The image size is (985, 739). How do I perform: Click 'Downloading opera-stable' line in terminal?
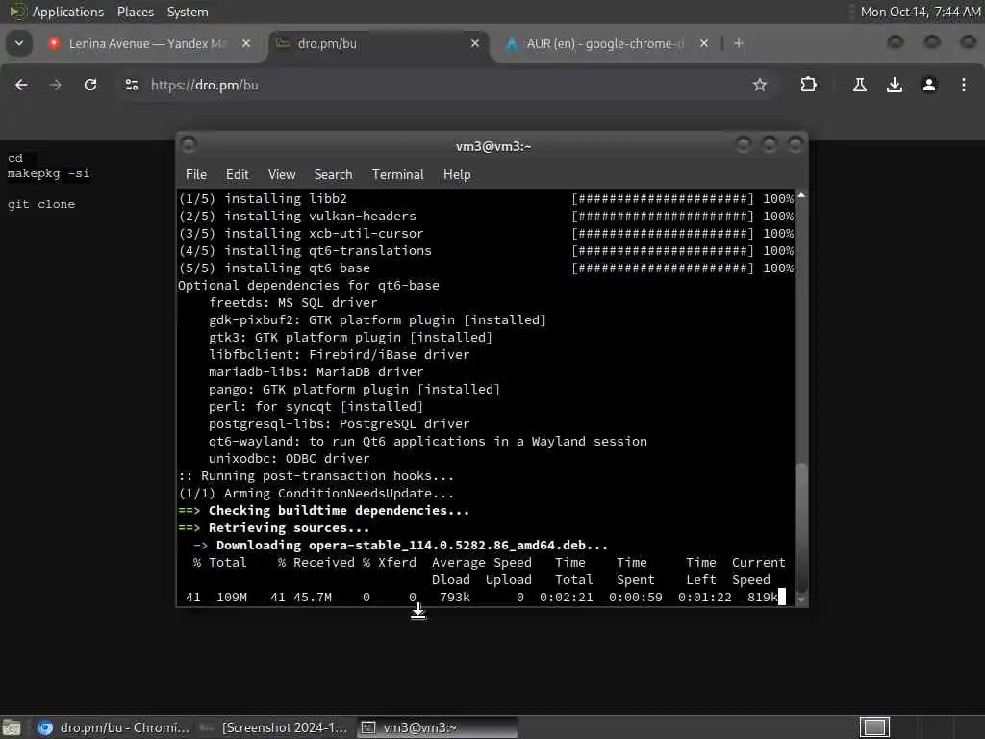point(412,546)
